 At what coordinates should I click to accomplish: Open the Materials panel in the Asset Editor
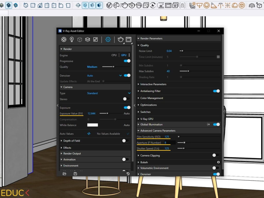64,39
